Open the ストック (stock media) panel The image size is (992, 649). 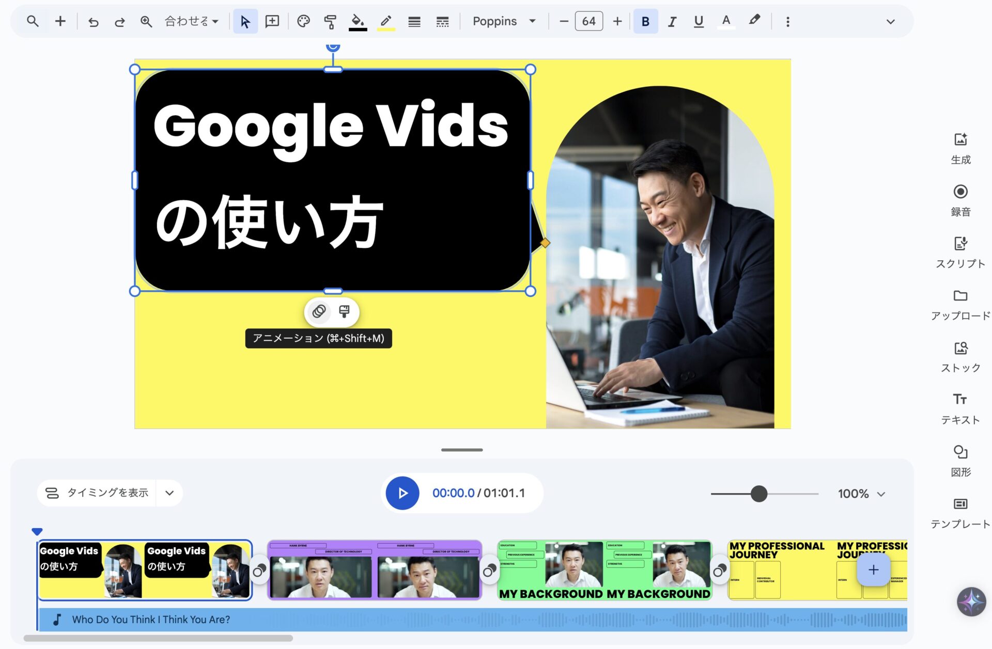tap(960, 356)
